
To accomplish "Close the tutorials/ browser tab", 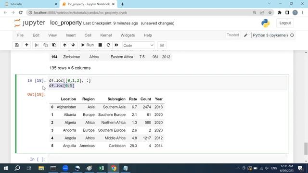I will (x=56, y=4).
